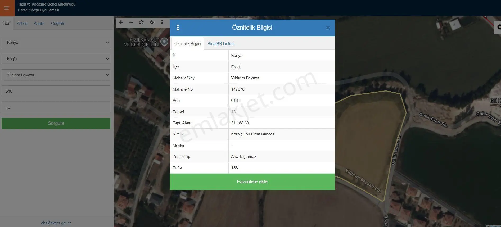Click the Mevkii row label
501x227 pixels.
click(x=178, y=146)
